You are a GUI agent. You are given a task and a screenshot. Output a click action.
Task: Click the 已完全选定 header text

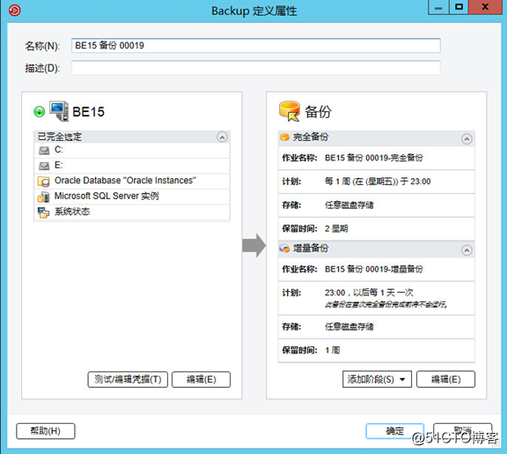tap(60, 137)
